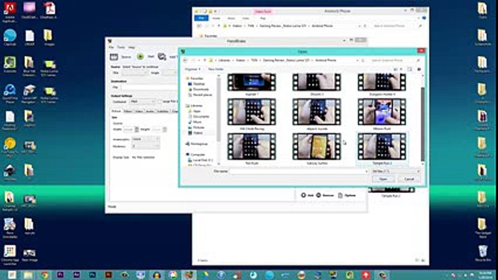Click the File name input field
This screenshot has width=498, height=280.
pyautogui.click(x=298, y=171)
